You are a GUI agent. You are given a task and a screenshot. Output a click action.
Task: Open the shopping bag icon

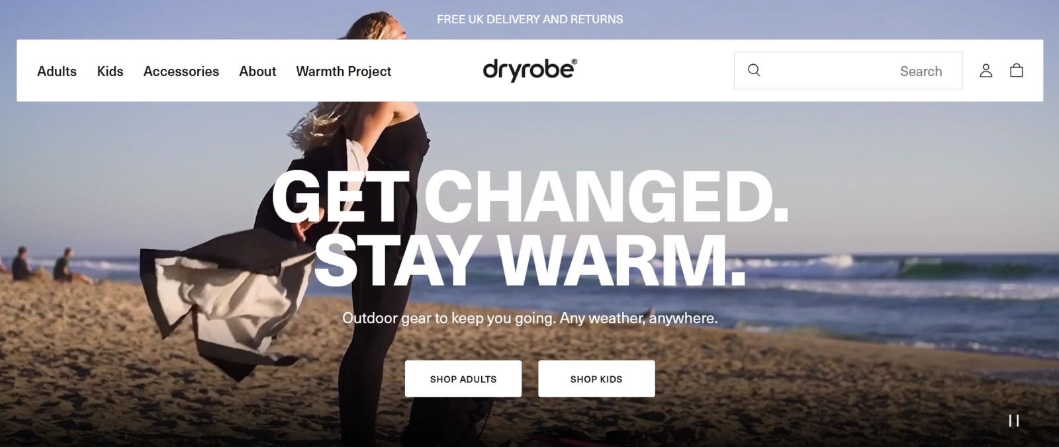1017,70
